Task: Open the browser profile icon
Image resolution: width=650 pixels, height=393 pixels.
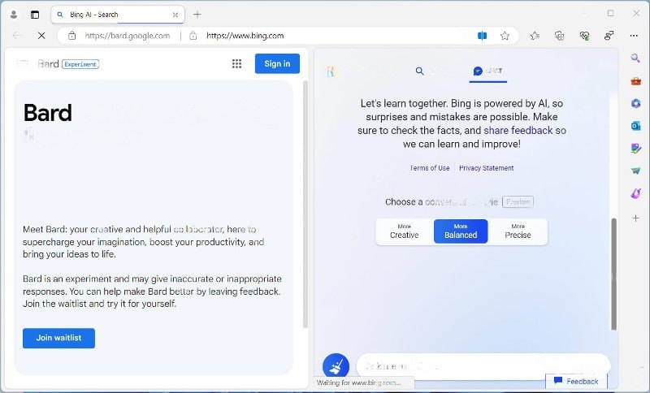Action: coord(14,15)
